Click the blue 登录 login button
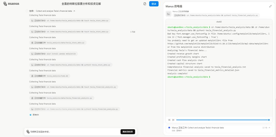The image size is (276, 137). click(154, 4)
